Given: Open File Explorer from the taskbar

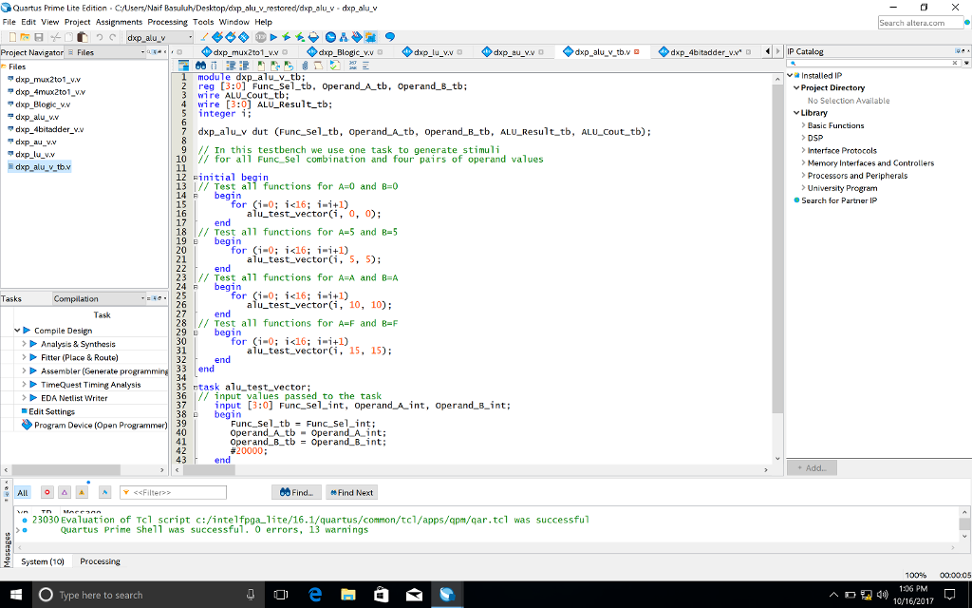Looking at the screenshot, I should pos(347,595).
